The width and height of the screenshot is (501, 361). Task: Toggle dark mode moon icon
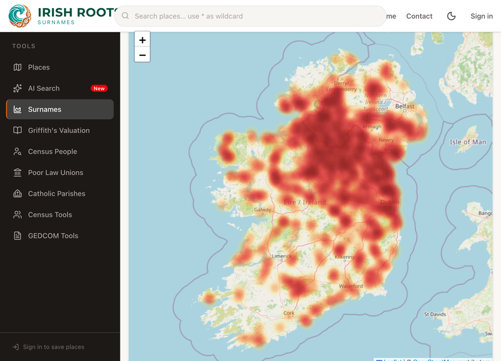click(451, 16)
